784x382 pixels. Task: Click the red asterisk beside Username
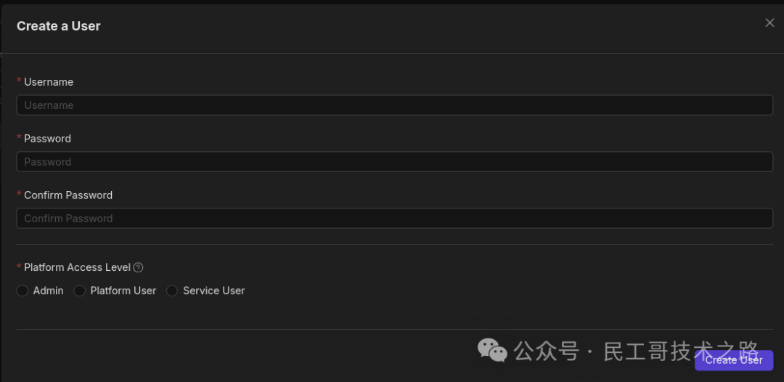[19, 81]
